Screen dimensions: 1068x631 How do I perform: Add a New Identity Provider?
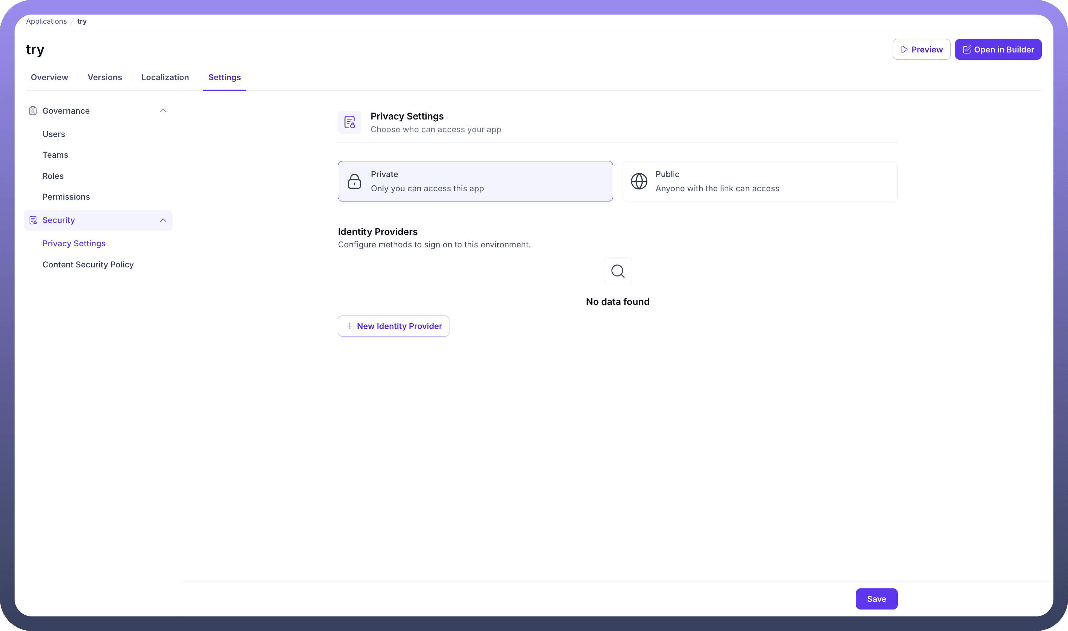(x=393, y=326)
